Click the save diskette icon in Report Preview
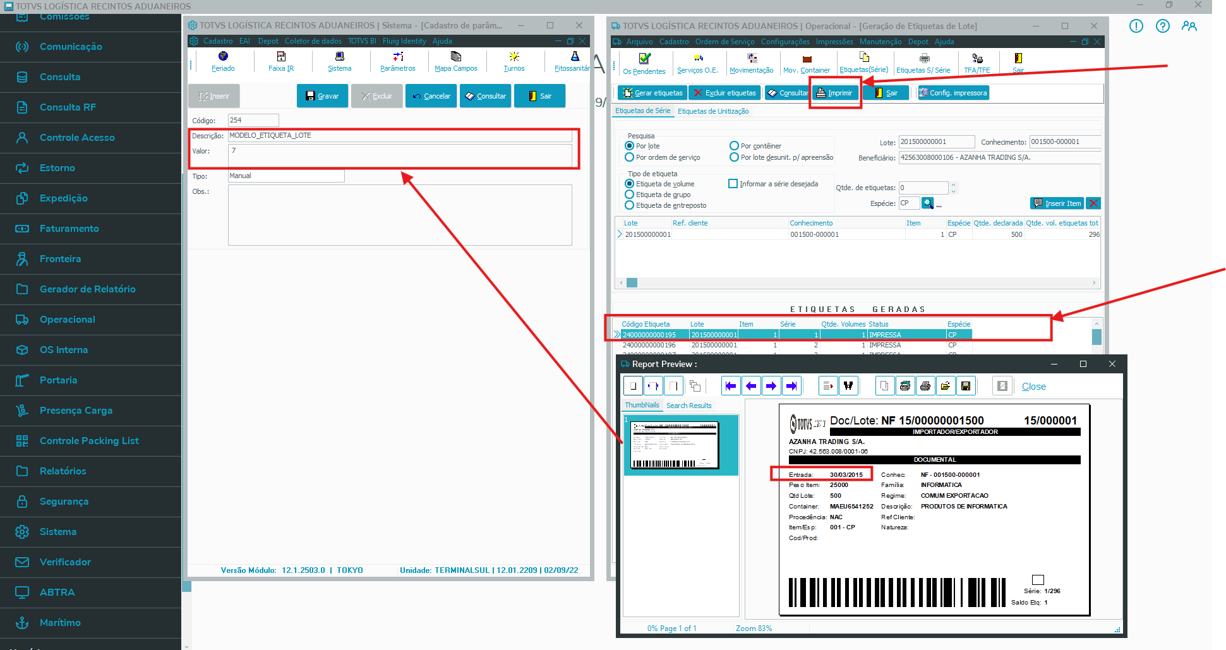 coord(966,386)
